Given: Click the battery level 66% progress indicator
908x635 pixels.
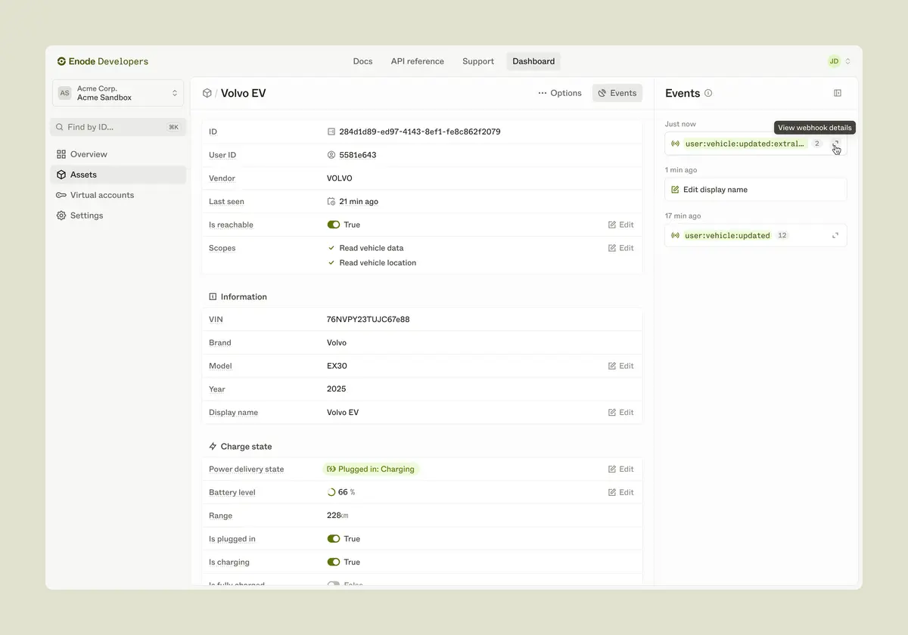Looking at the screenshot, I should pyautogui.click(x=331, y=491).
